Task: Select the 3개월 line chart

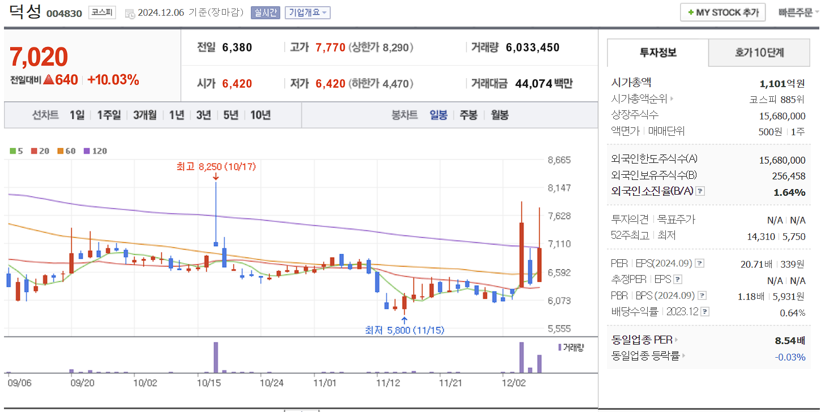Action: coord(145,115)
